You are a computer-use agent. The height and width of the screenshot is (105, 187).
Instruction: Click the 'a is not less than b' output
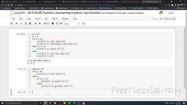pyautogui.click(x=39, y=60)
